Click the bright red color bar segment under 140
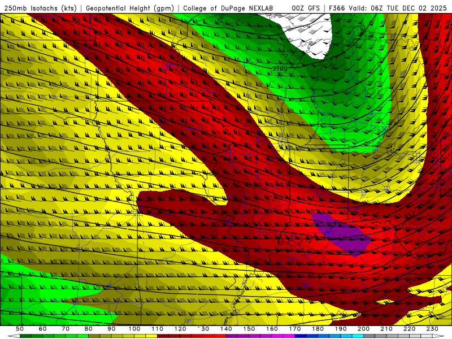The image size is (452, 339). [220, 336]
